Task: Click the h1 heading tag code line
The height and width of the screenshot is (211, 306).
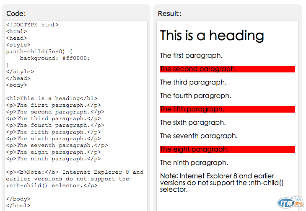Action: point(52,98)
